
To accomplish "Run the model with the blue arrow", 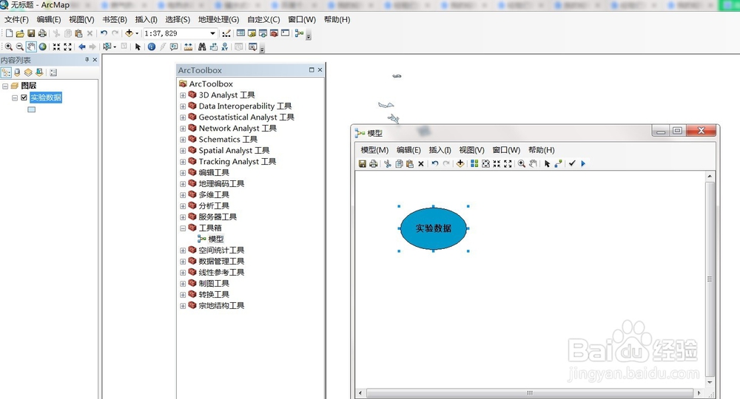I will (x=583, y=163).
